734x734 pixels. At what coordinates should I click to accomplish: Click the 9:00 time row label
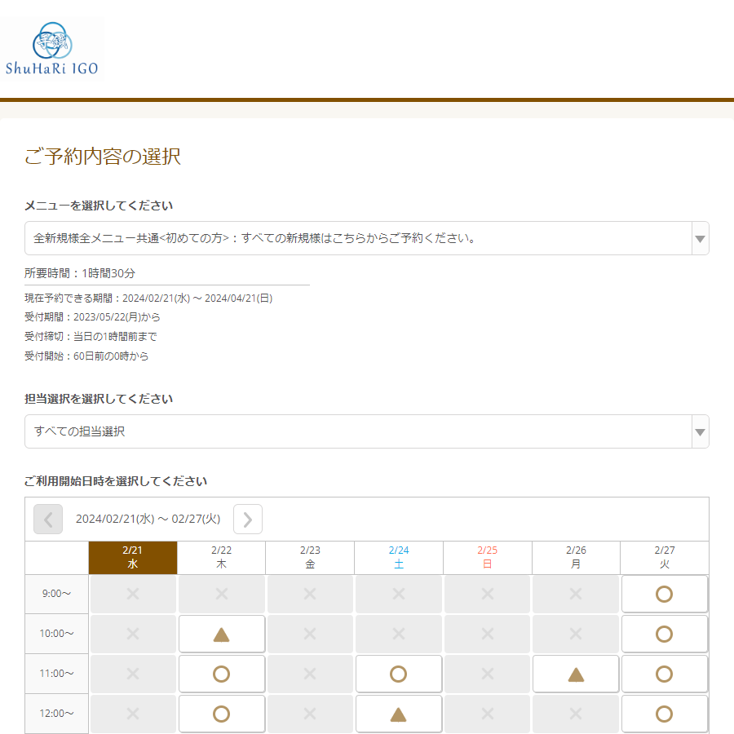[x=57, y=594]
